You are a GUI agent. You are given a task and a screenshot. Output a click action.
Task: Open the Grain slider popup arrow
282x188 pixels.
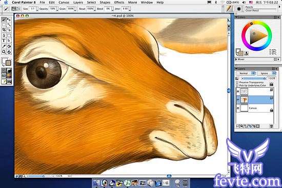(75, 9)
